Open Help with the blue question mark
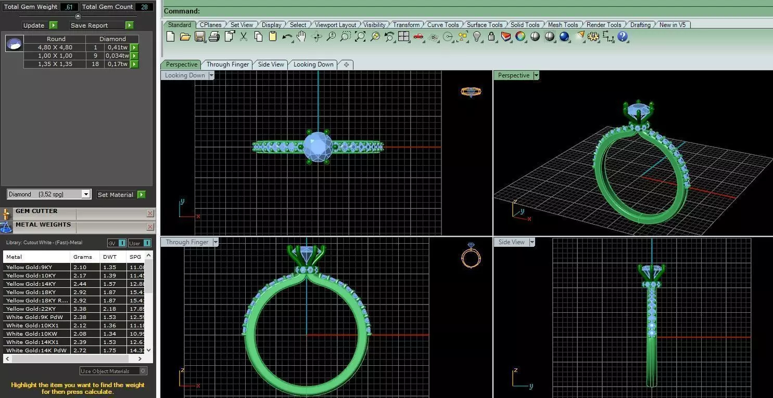The image size is (773, 398). pyautogui.click(x=623, y=36)
